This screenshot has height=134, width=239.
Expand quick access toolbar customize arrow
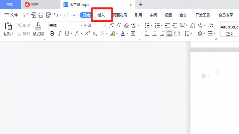click(74, 15)
